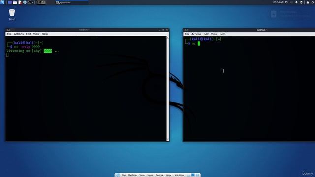Image resolution: width=315 pixels, height=177 pixels.
Task: Click the clock showing 05:54 AM
Action: coord(279,2)
